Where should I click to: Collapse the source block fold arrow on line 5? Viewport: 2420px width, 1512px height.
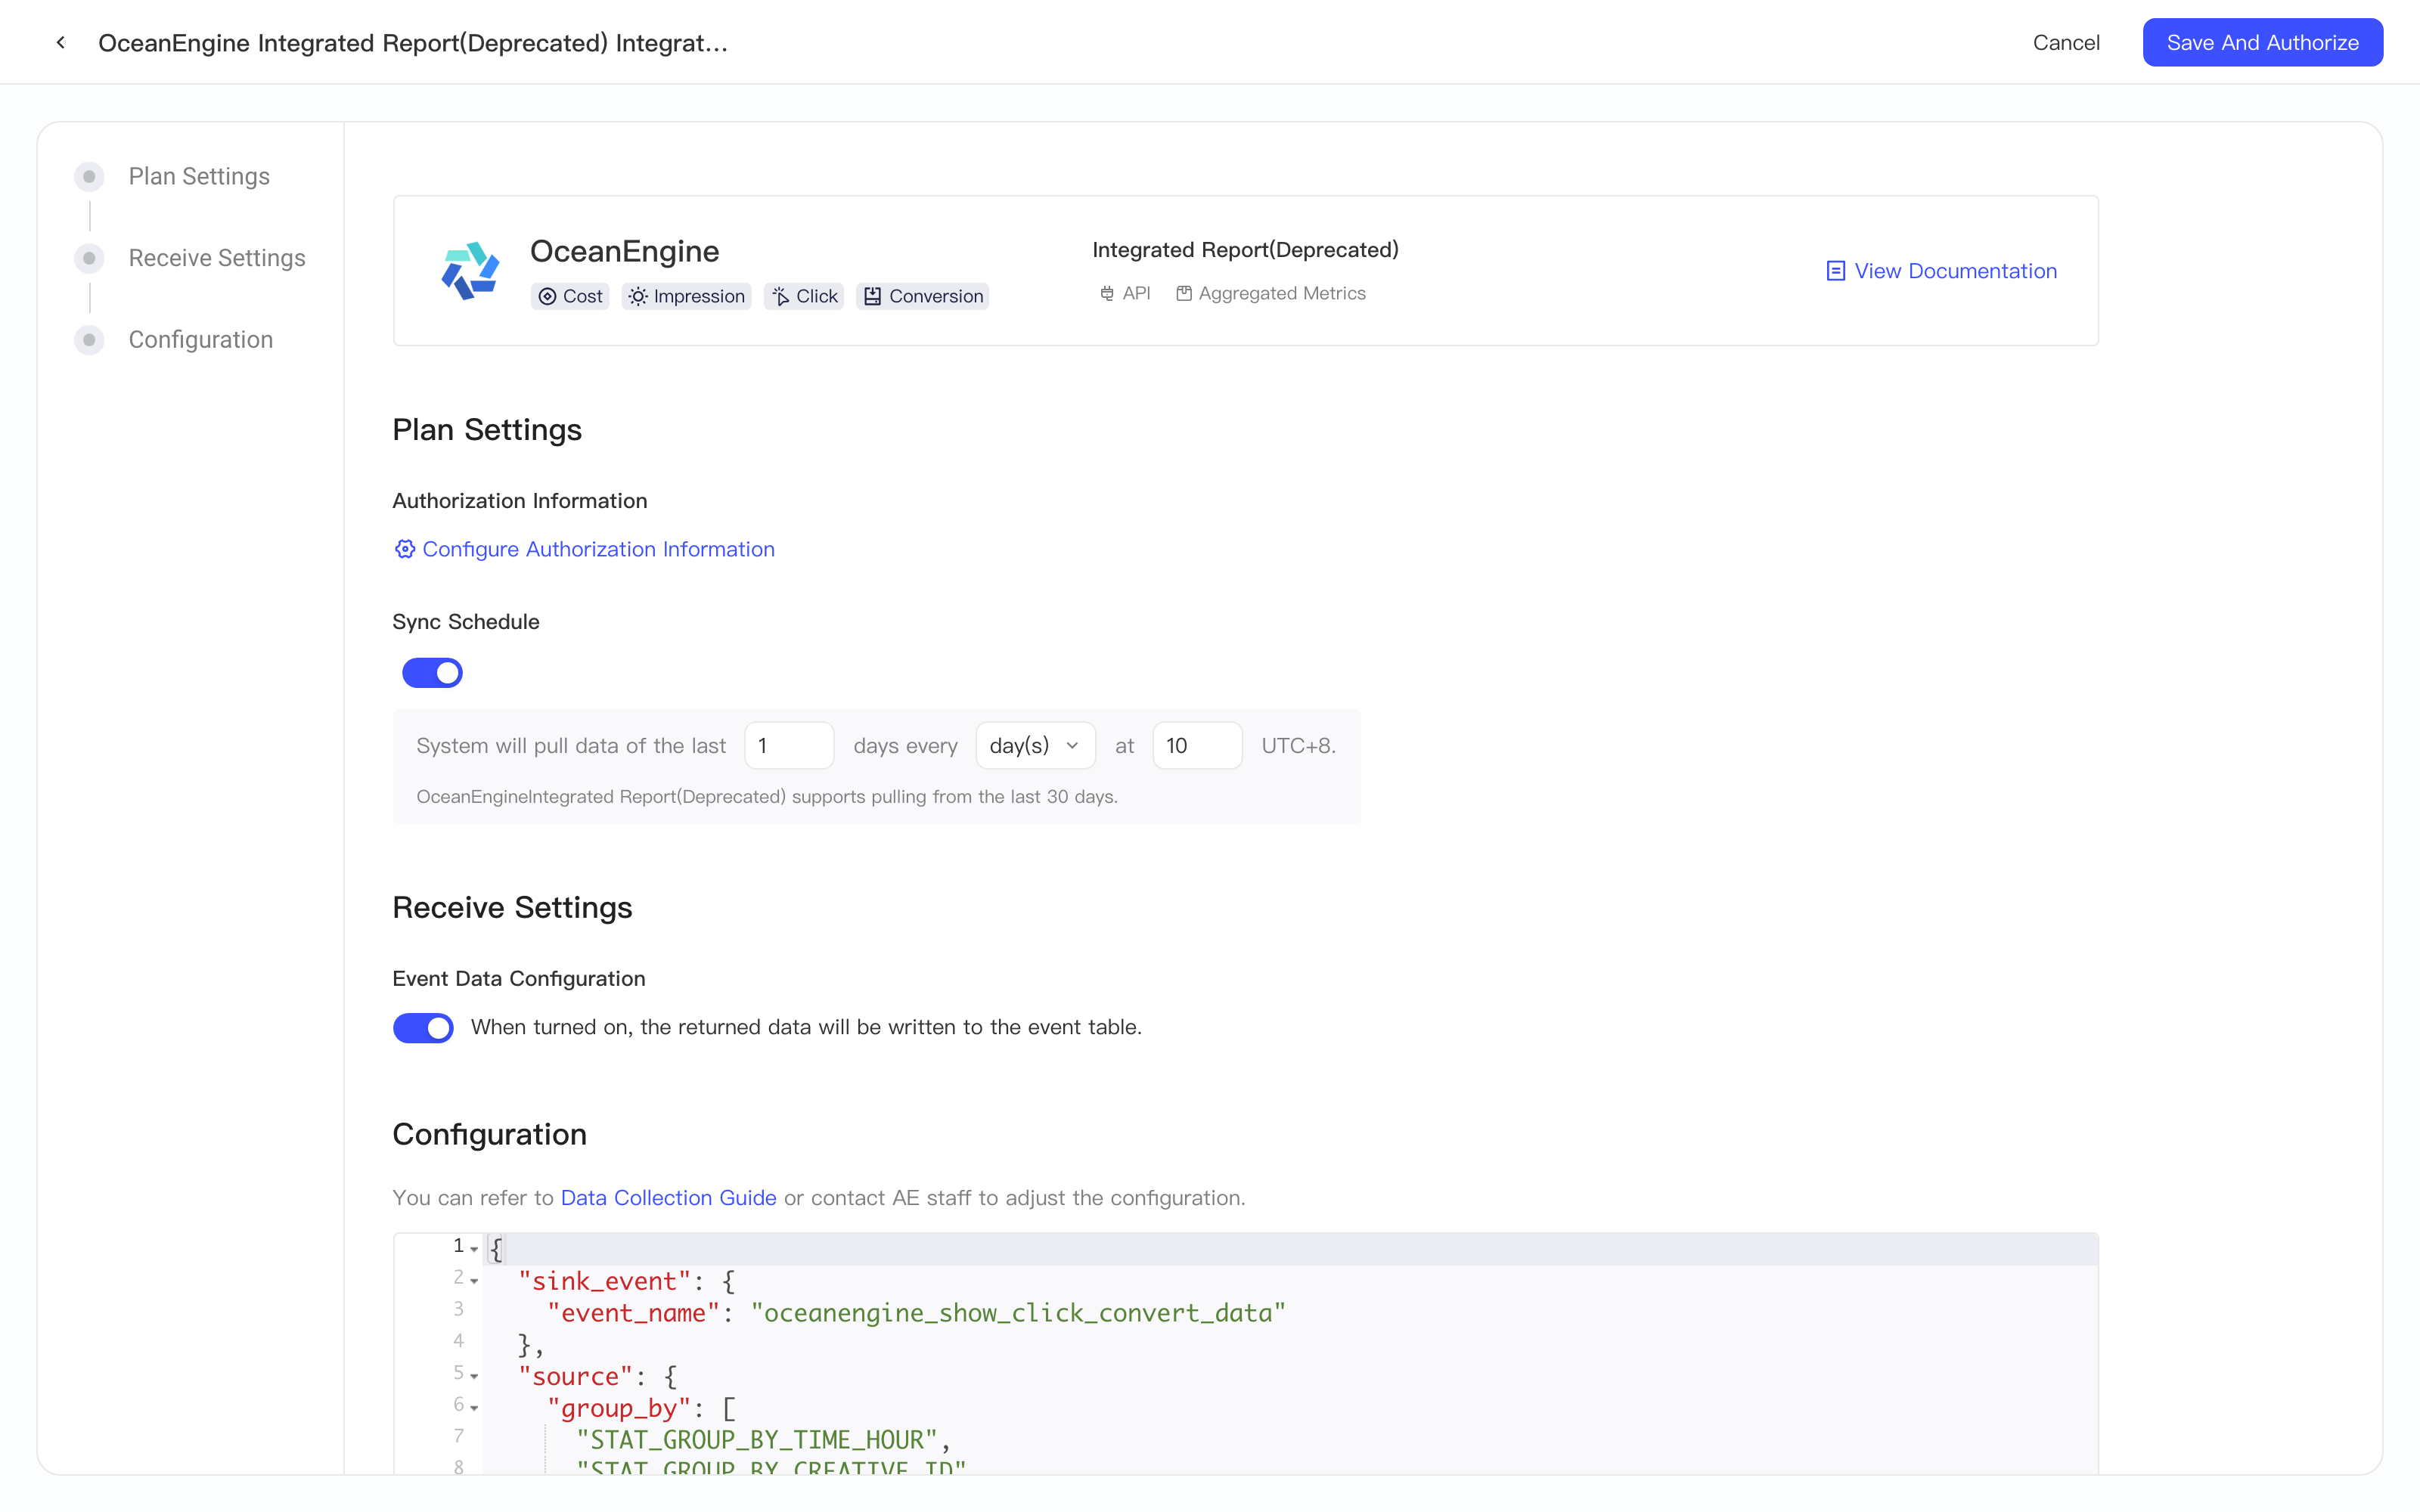pos(474,1376)
